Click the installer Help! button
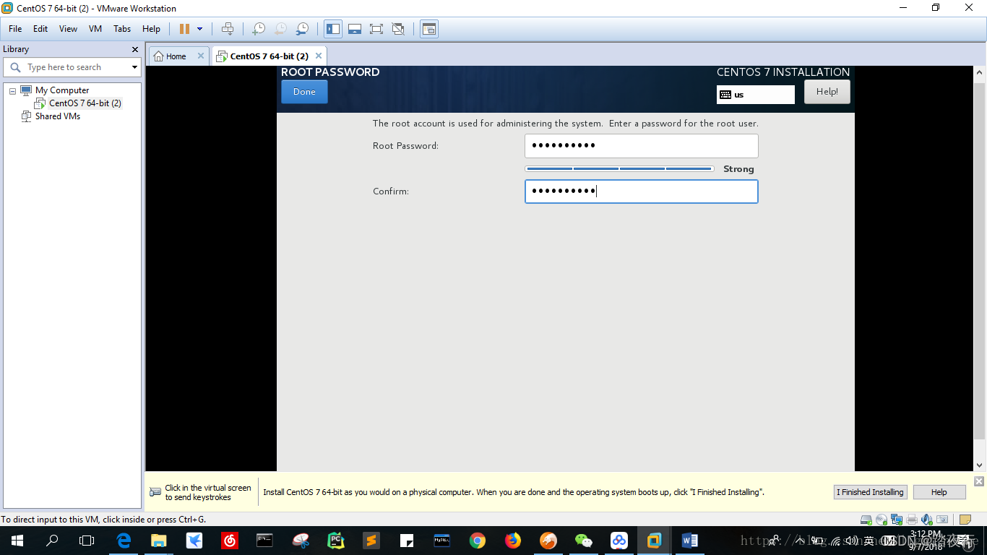Viewport: 987px width, 555px height. [827, 92]
